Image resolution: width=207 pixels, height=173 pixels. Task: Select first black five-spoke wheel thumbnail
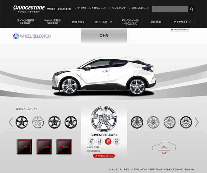(22, 122)
